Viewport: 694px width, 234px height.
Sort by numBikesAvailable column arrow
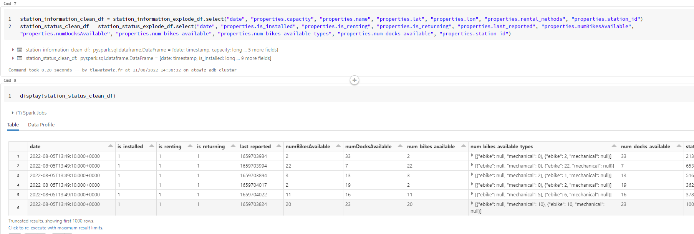coord(338,146)
